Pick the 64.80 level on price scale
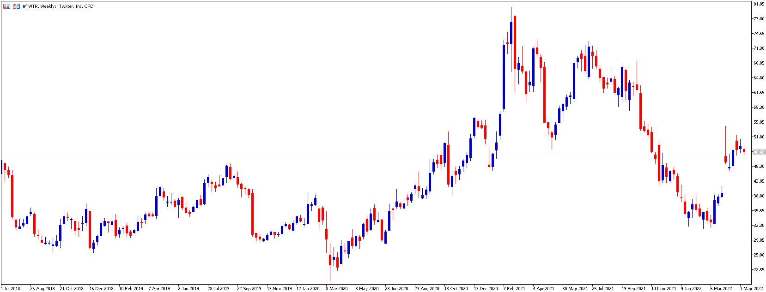This screenshot has width=766, height=292. [x=758, y=78]
